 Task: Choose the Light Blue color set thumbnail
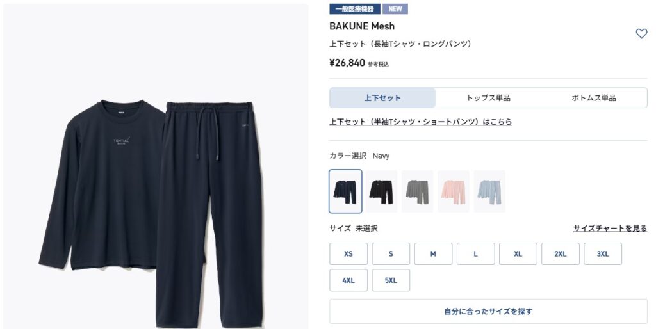click(x=489, y=191)
